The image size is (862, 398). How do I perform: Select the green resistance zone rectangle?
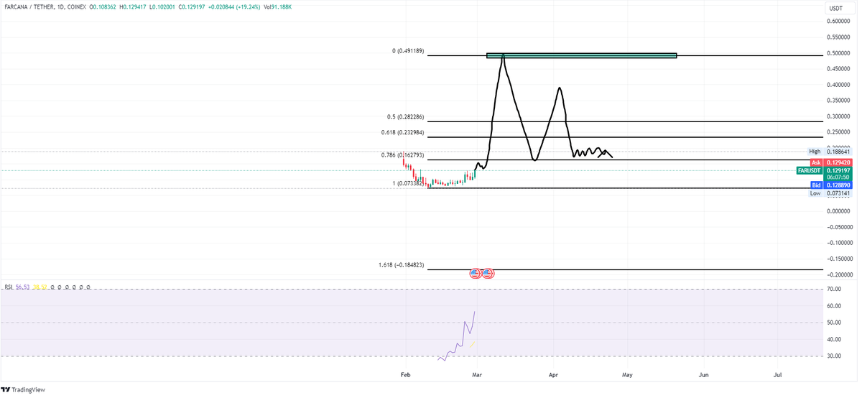point(581,55)
